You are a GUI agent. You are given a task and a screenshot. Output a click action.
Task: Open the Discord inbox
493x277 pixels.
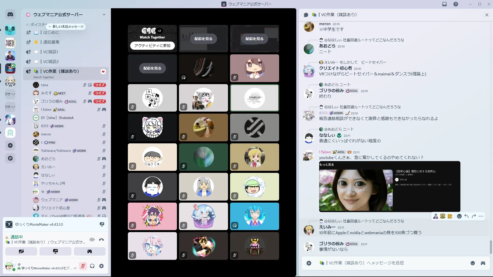444,4
